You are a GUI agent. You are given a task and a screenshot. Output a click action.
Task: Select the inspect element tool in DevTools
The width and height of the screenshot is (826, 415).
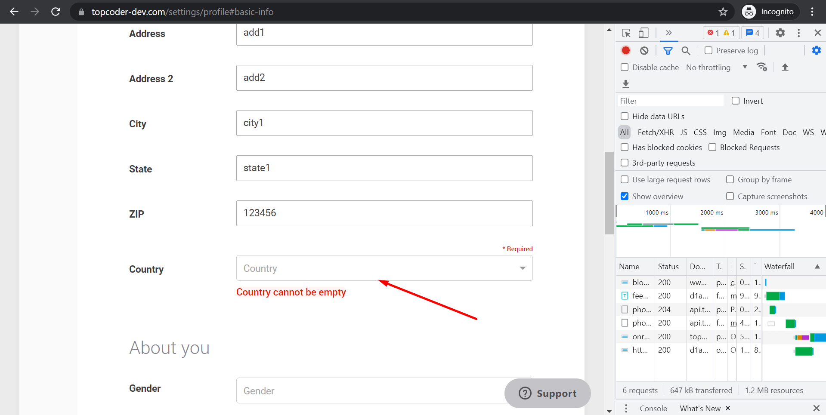(626, 33)
